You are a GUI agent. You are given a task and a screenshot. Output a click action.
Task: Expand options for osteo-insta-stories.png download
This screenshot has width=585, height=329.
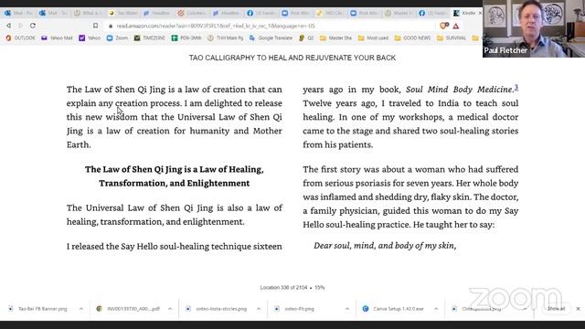[x=259, y=309]
